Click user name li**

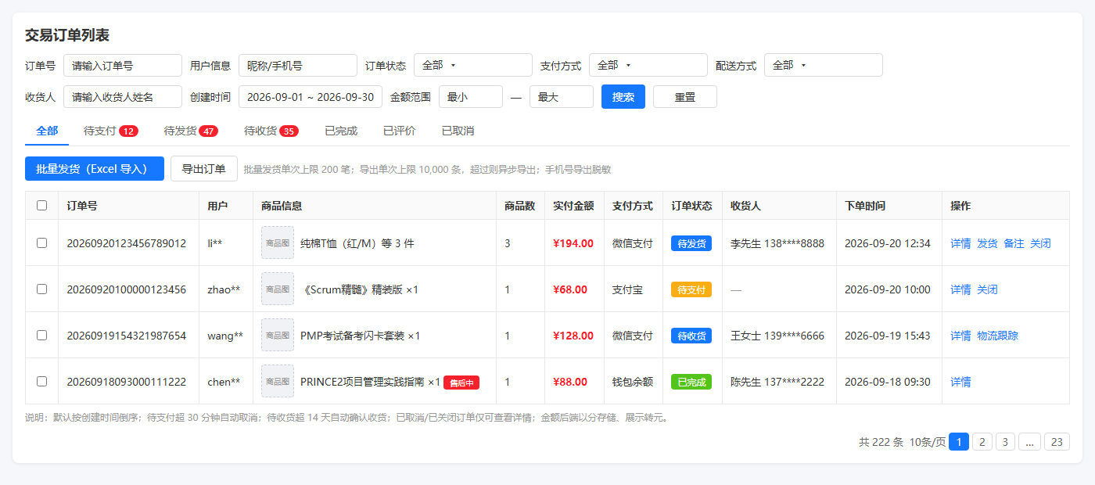click(x=215, y=243)
